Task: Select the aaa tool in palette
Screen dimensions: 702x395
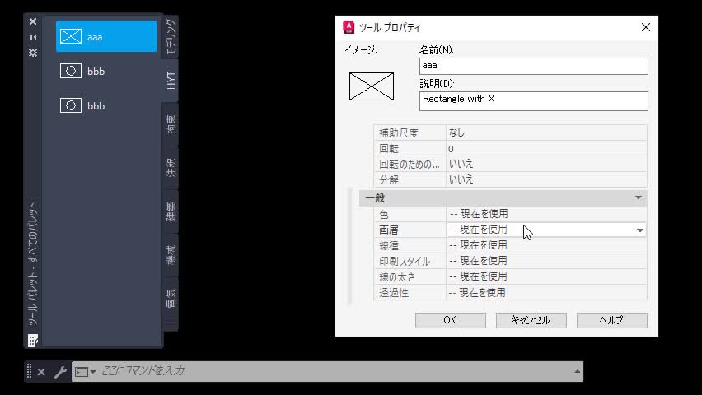Action: [105, 37]
